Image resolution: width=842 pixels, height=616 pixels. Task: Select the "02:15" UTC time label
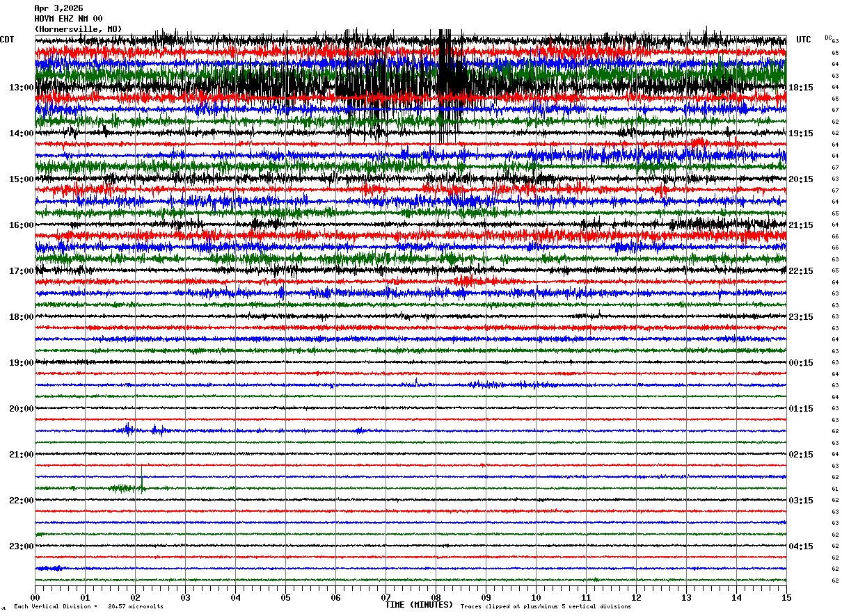click(x=800, y=455)
